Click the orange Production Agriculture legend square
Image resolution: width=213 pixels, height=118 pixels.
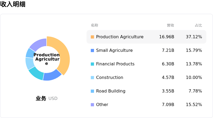[92, 37]
